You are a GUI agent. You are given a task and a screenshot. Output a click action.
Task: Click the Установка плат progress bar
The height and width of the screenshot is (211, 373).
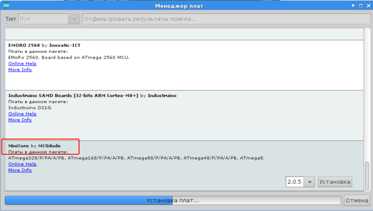172,200
